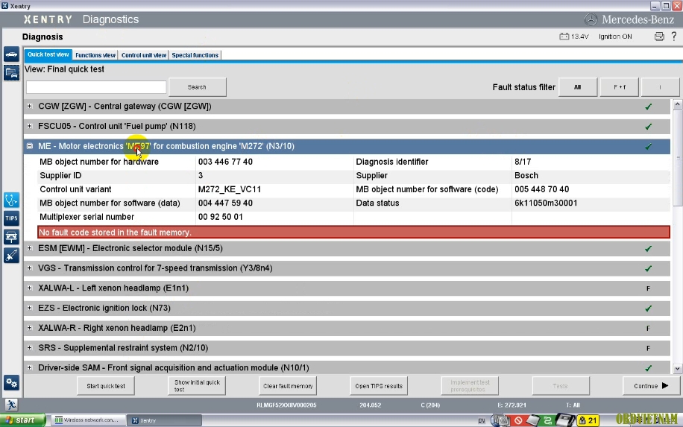Screen dimensions: 683x427
Task: Click Clear fault memory button
Action: tap(288, 386)
